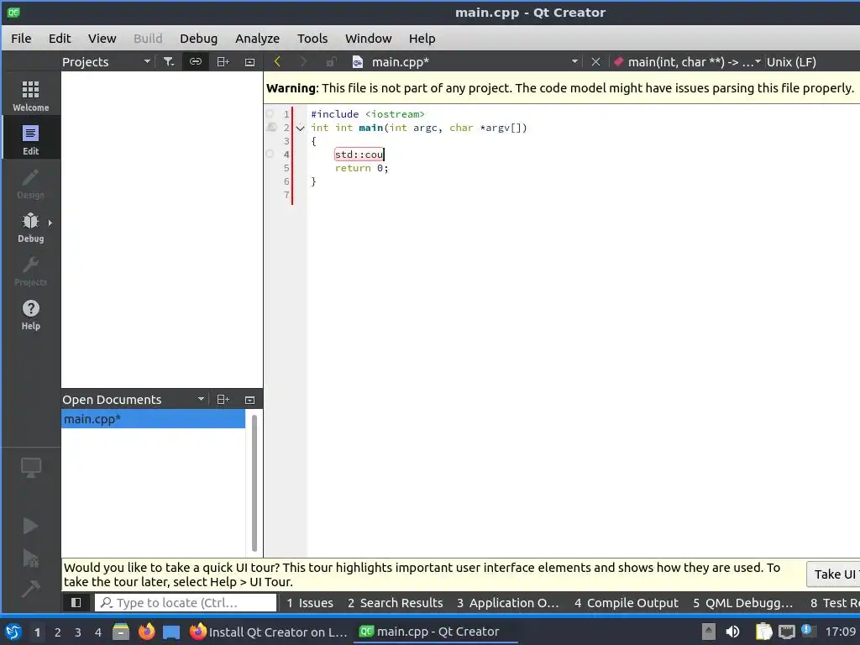Click the network tray icon

click(x=786, y=632)
